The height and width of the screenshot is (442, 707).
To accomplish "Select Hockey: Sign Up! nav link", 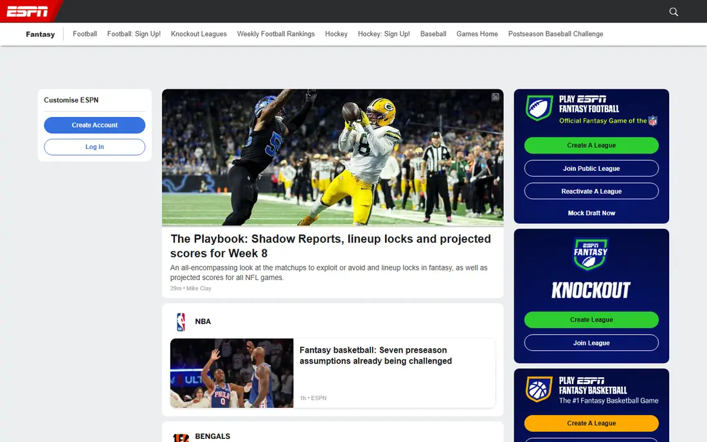I will tap(384, 34).
